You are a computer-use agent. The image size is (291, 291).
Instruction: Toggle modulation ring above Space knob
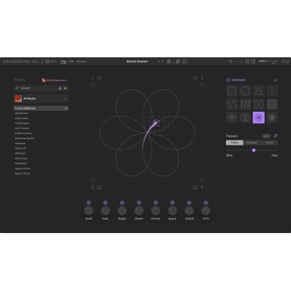coord(173,203)
